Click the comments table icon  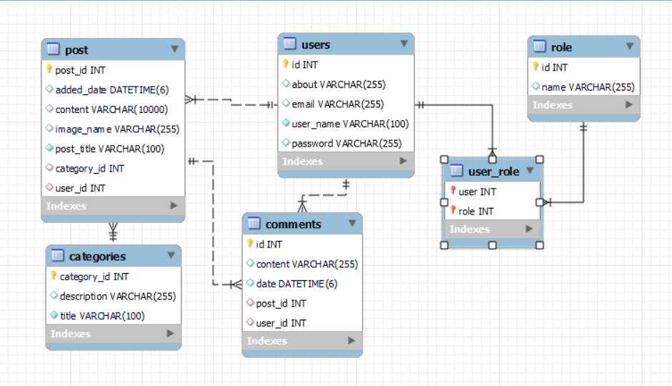tap(254, 224)
